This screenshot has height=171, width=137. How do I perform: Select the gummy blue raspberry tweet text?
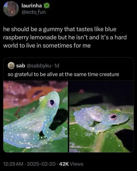point(65,37)
